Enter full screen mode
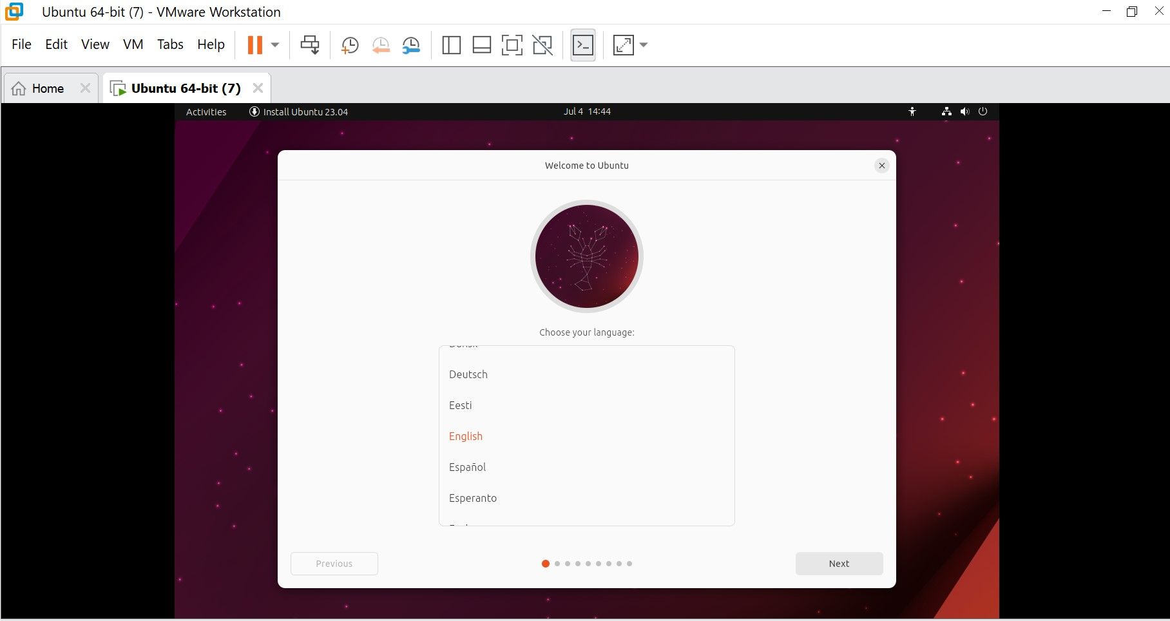The height and width of the screenshot is (621, 1170). click(x=512, y=44)
